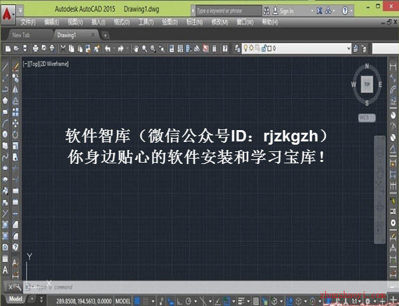Click the Redo arrow icon
The width and height of the screenshot is (399, 306).
click(121, 48)
